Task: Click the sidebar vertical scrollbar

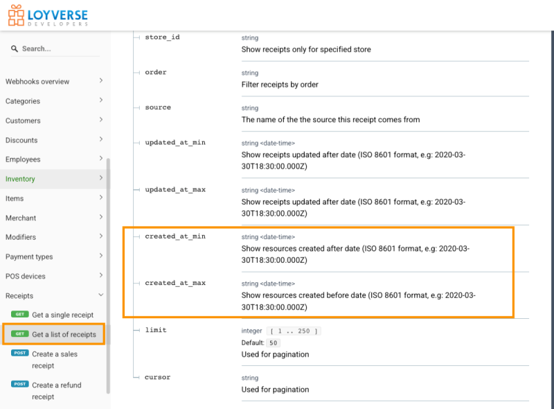Action: (108, 277)
